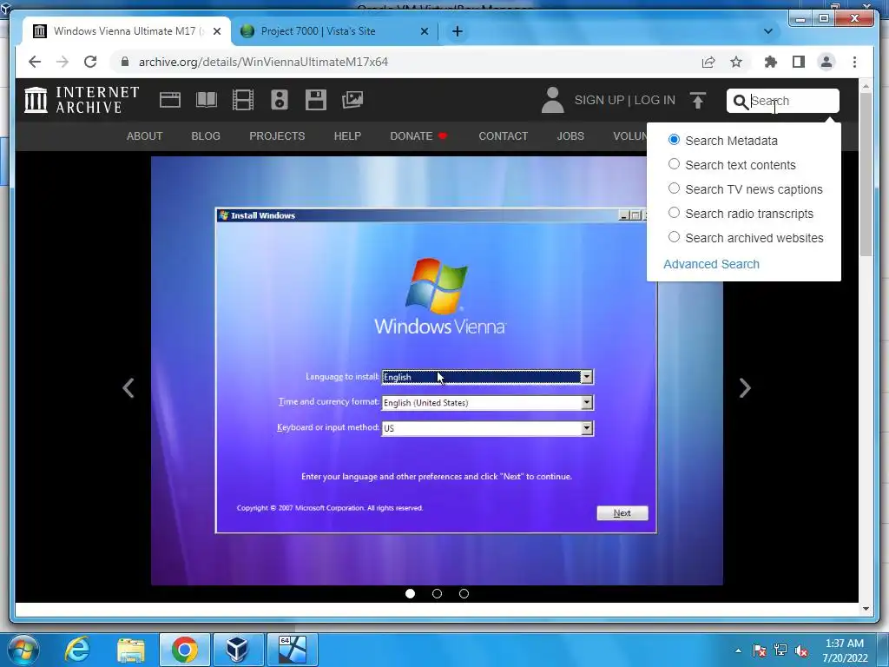Open the HELP menu item

pos(347,136)
